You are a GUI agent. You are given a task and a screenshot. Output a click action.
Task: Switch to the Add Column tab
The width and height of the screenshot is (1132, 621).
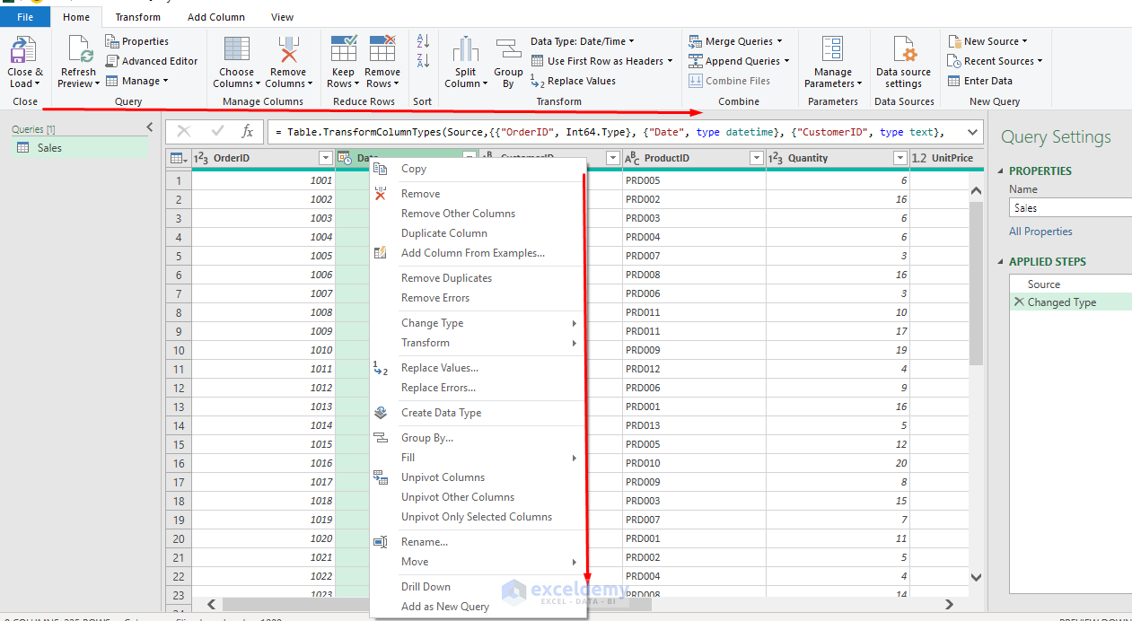pos(216,17)
